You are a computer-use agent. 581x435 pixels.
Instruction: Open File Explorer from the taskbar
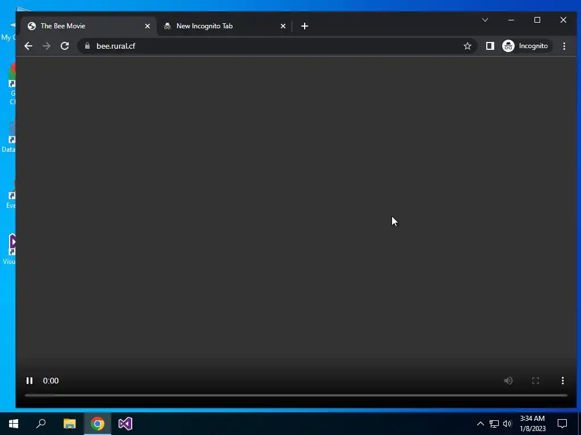69,424
